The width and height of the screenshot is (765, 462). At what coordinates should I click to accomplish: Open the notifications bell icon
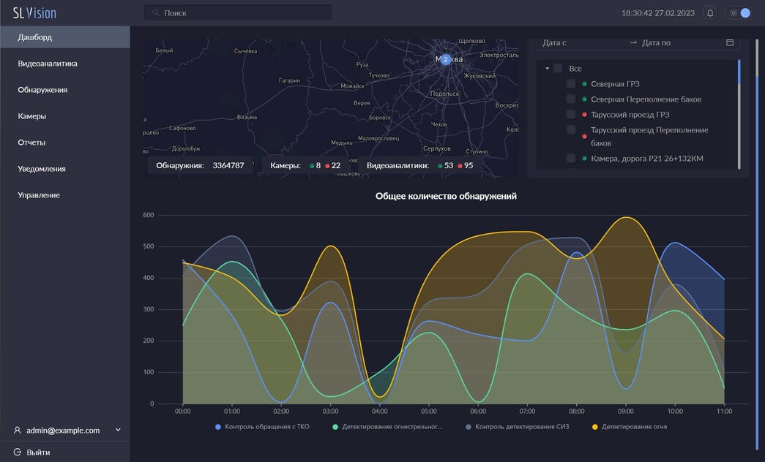tap(709, 13)
